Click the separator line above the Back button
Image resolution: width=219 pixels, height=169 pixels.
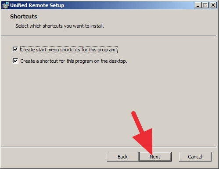pos(109,147)
